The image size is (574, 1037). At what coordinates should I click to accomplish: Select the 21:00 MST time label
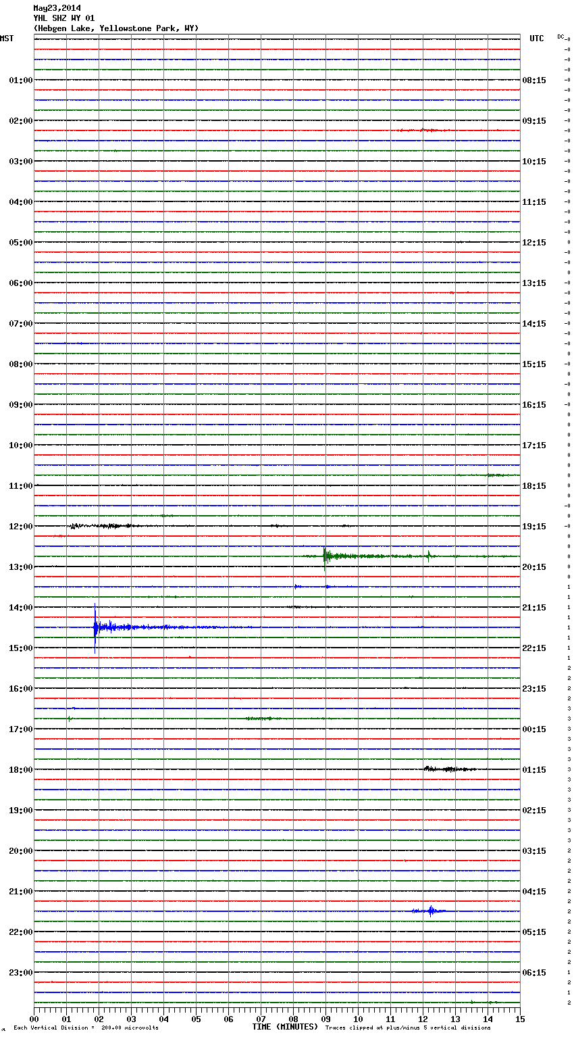(21, 892)
